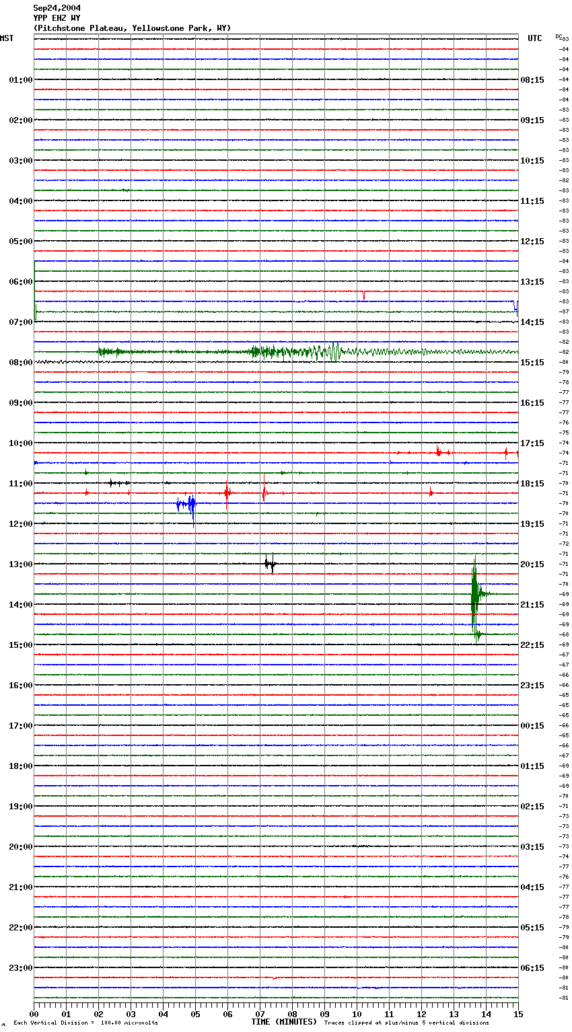Select minute tick label 05 on time axis
This screenshot has width=572, height=1032.
click(195, 1014)
